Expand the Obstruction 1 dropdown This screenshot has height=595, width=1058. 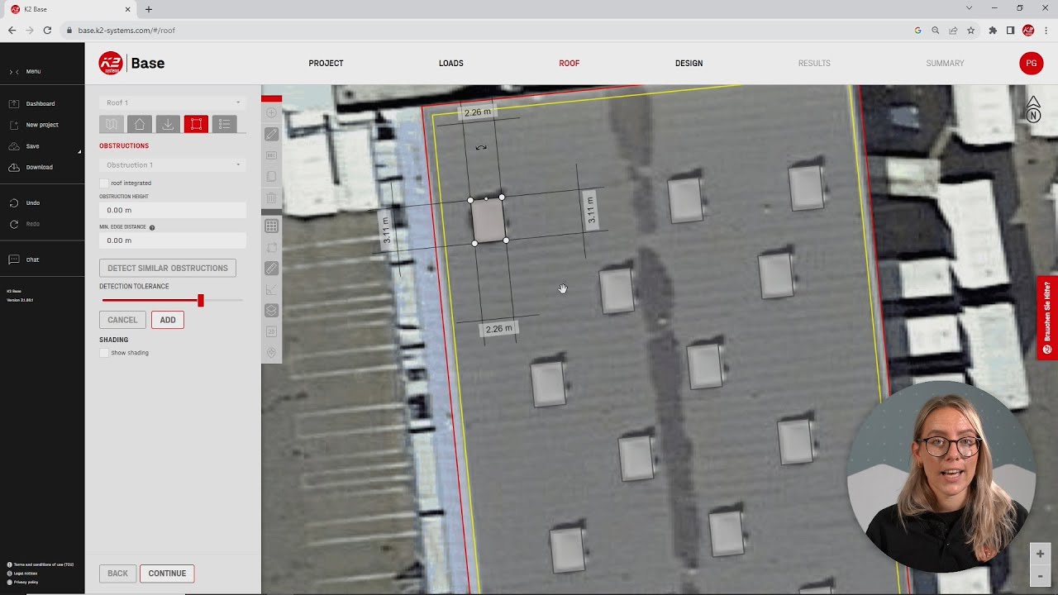172,164
